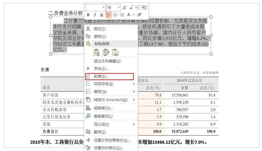Click 转换为 SmartArt(M) entry

pos(111,100)
